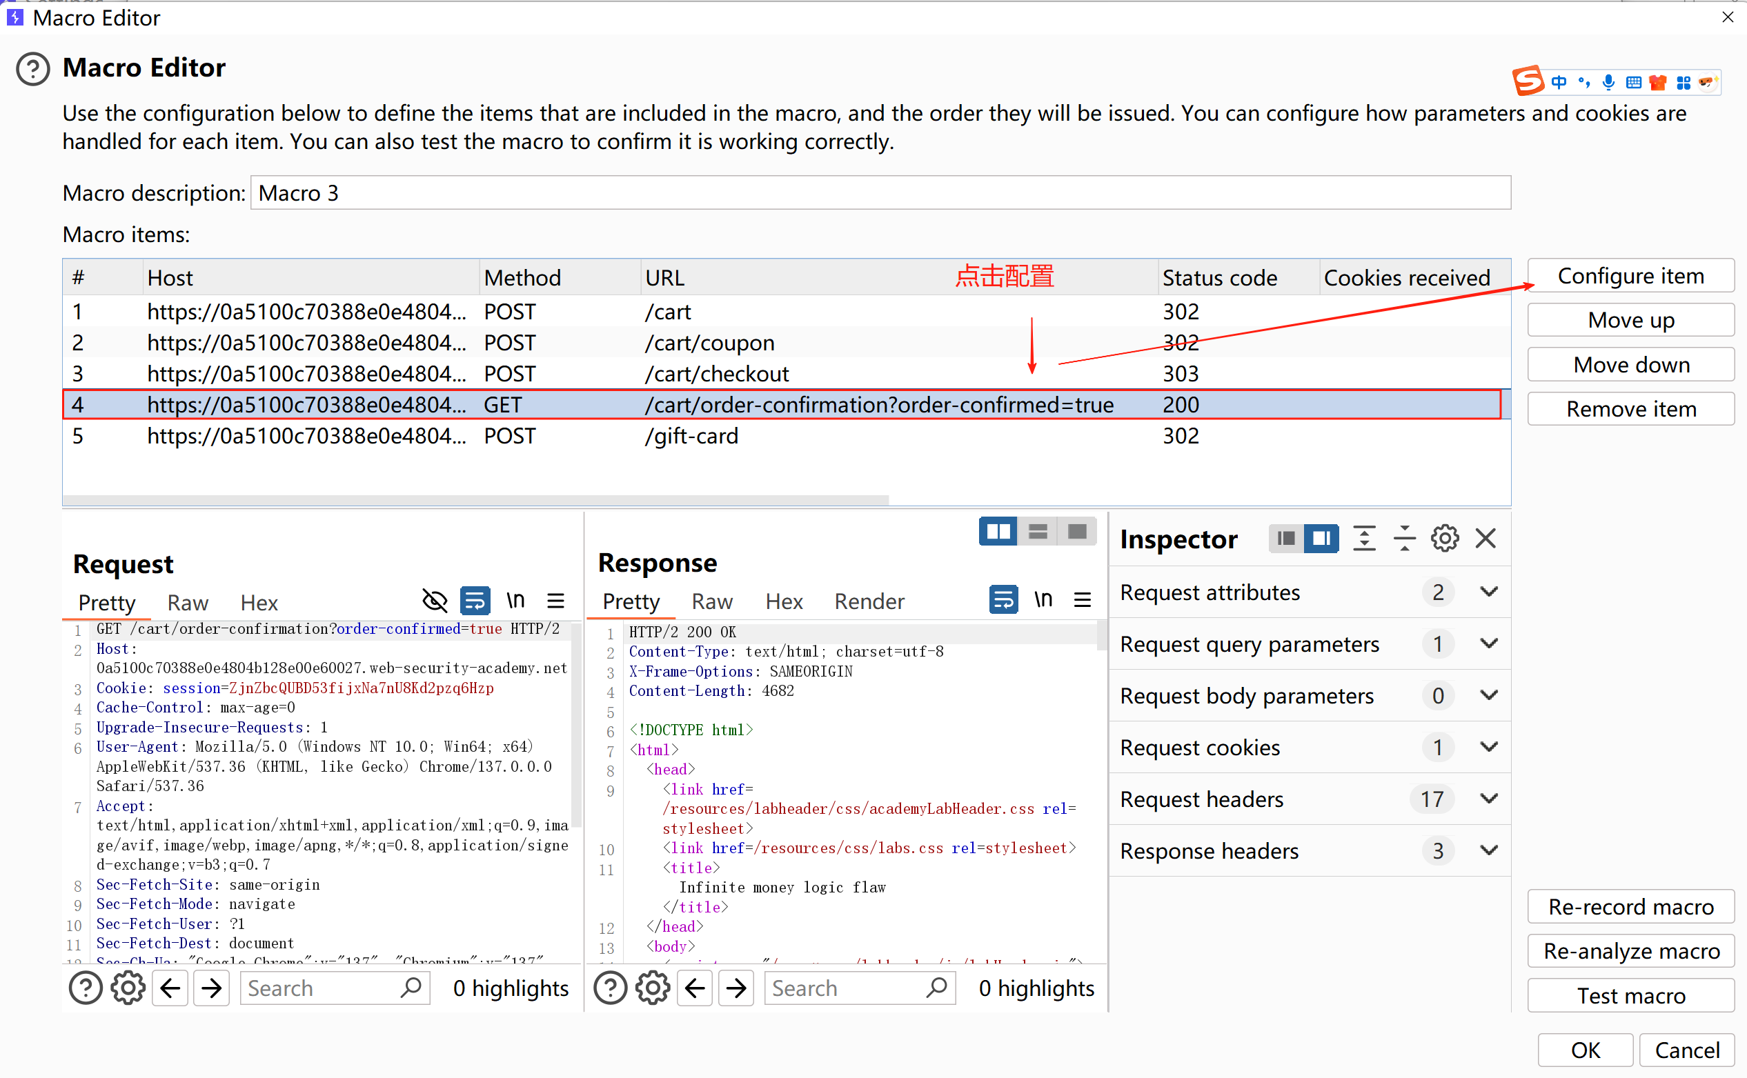Click the response panel help icon
The height and width of the screenshot is (1078, 1747).
pos(611,988)
